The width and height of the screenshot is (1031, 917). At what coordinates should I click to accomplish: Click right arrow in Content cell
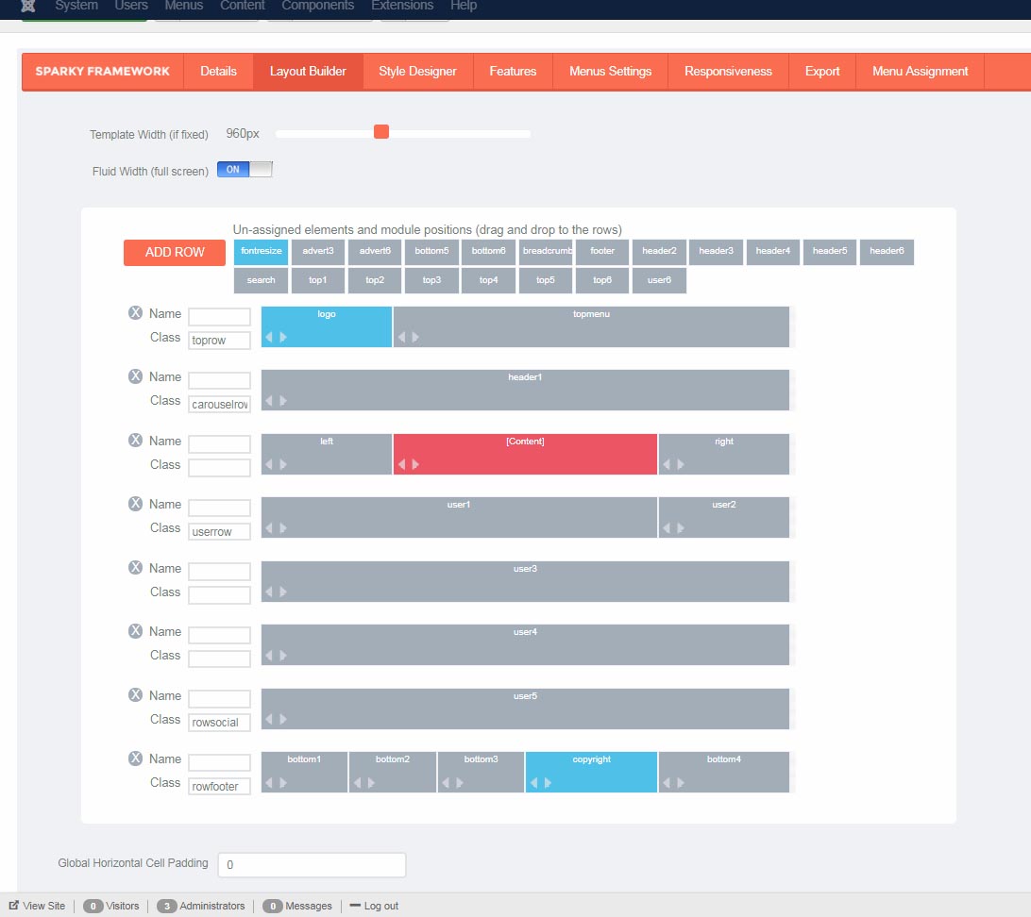(x=415, y=464)
